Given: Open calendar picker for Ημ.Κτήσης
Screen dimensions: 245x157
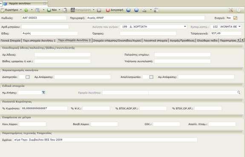Looking at the screenshot, I should [x=43, y=93].
